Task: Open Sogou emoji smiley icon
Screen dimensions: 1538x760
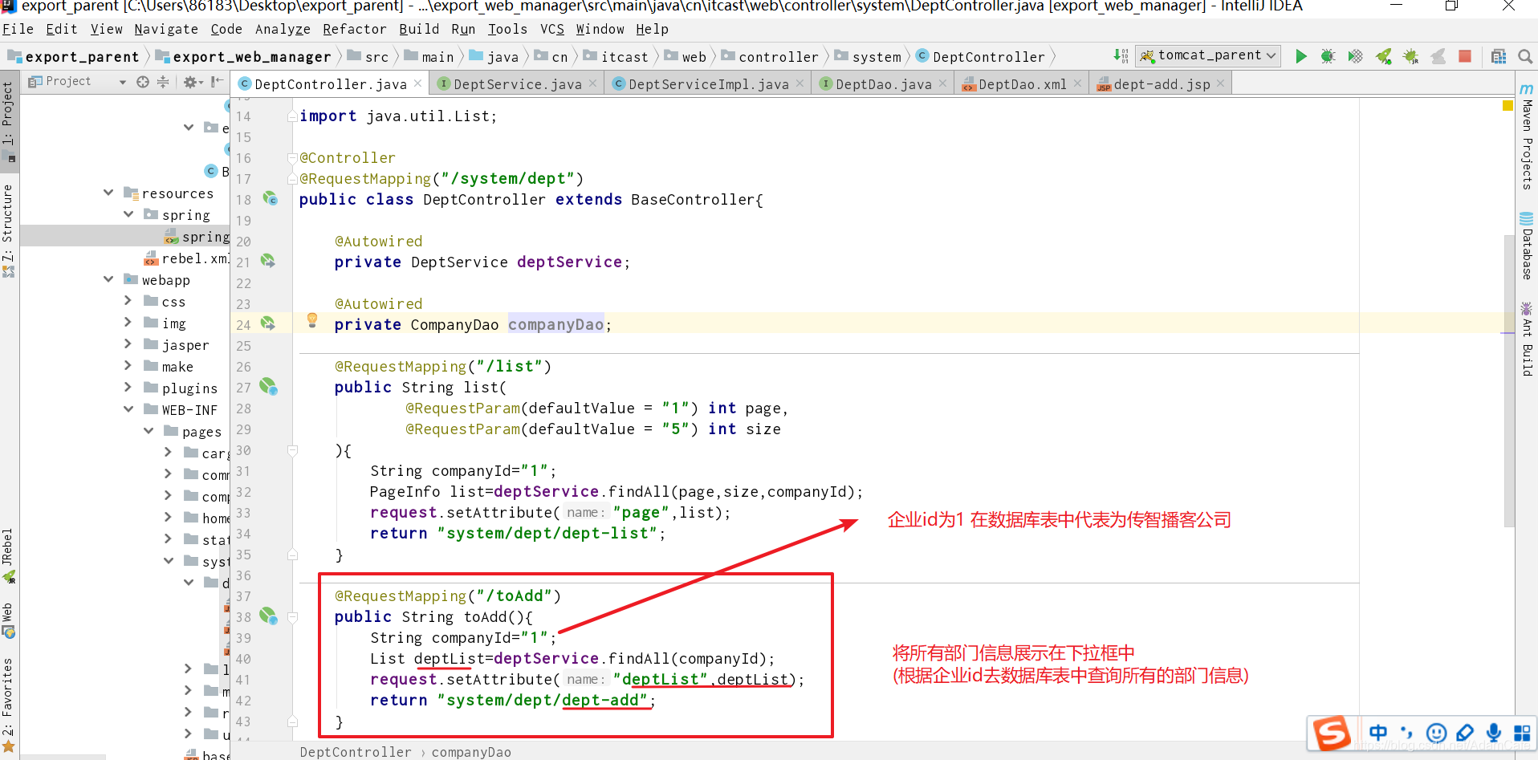Action: click(x=1436, y=733)
